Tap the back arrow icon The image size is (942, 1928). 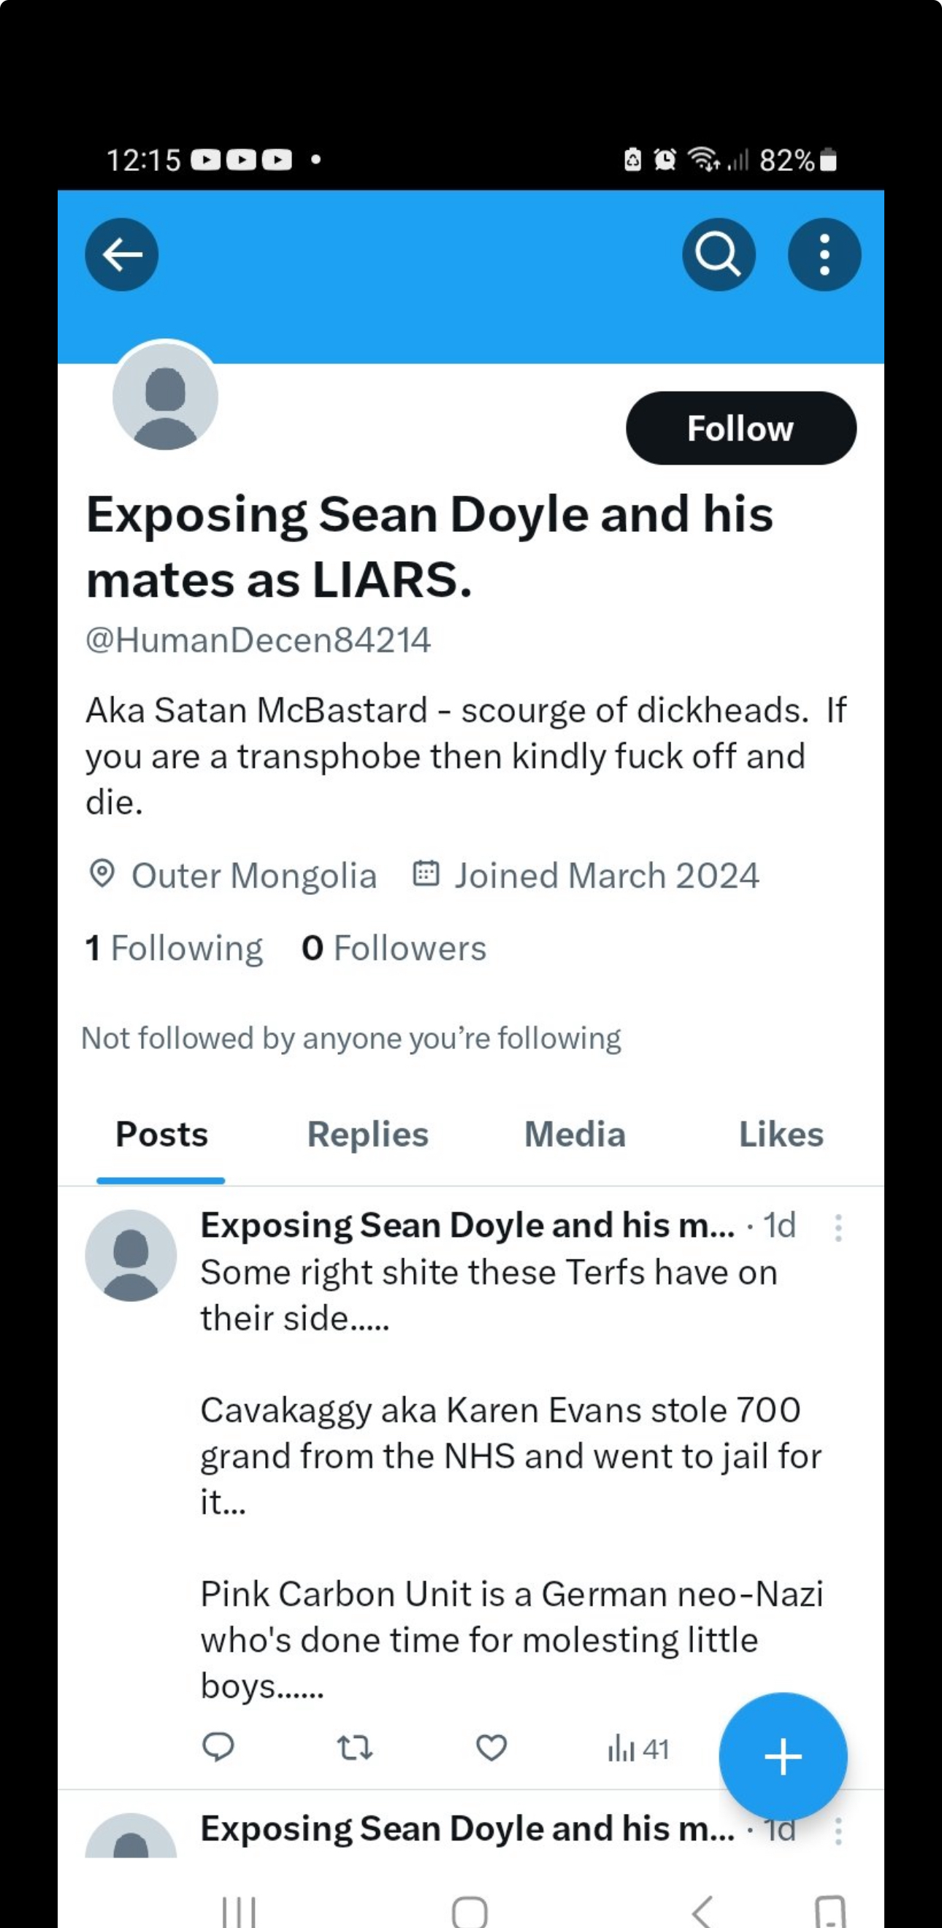coord(122,254)
